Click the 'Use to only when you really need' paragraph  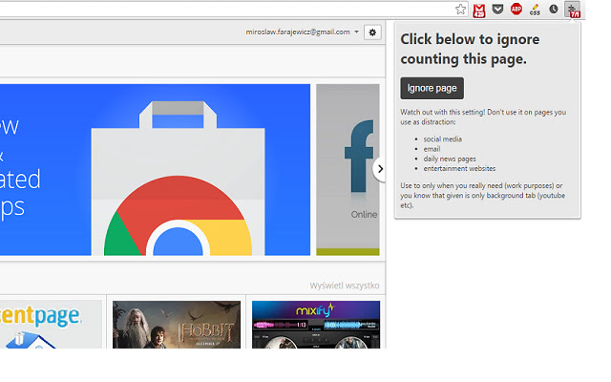click(482, 195)
